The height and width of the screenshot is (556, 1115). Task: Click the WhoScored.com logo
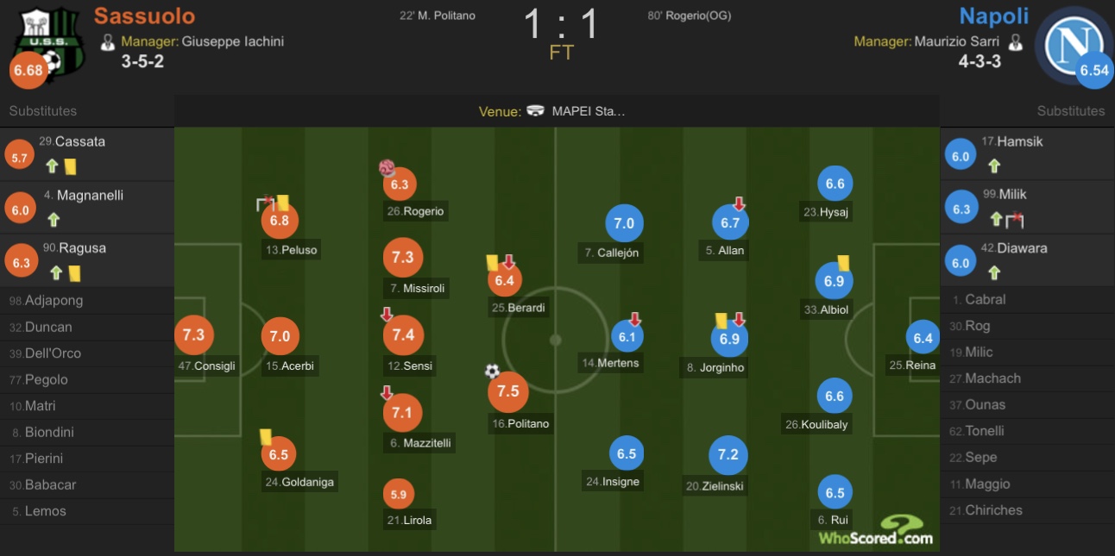point(876,530)
